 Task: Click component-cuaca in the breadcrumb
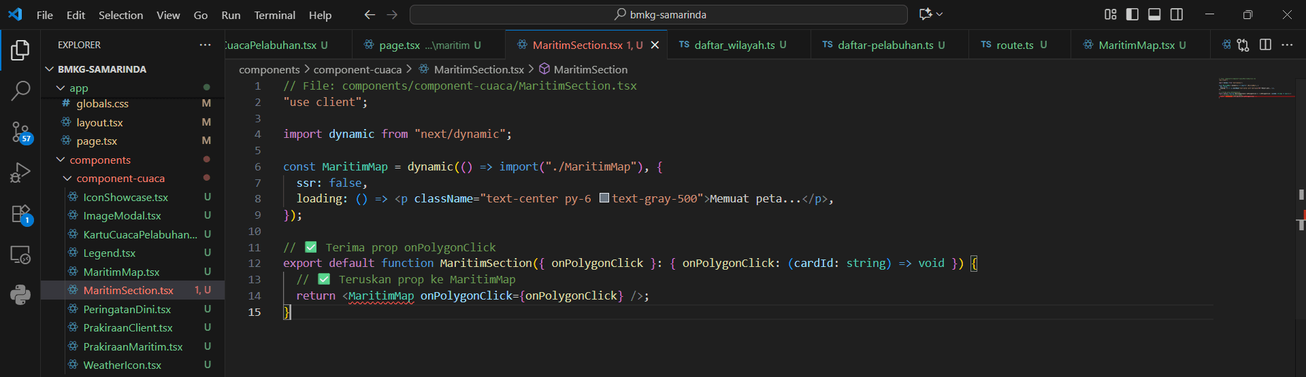click(357, 69)
